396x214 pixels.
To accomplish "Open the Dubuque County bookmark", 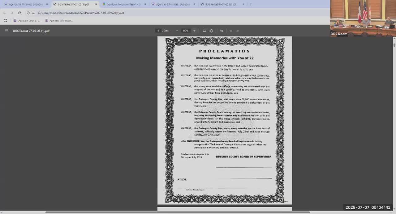I will pos(27,20).
